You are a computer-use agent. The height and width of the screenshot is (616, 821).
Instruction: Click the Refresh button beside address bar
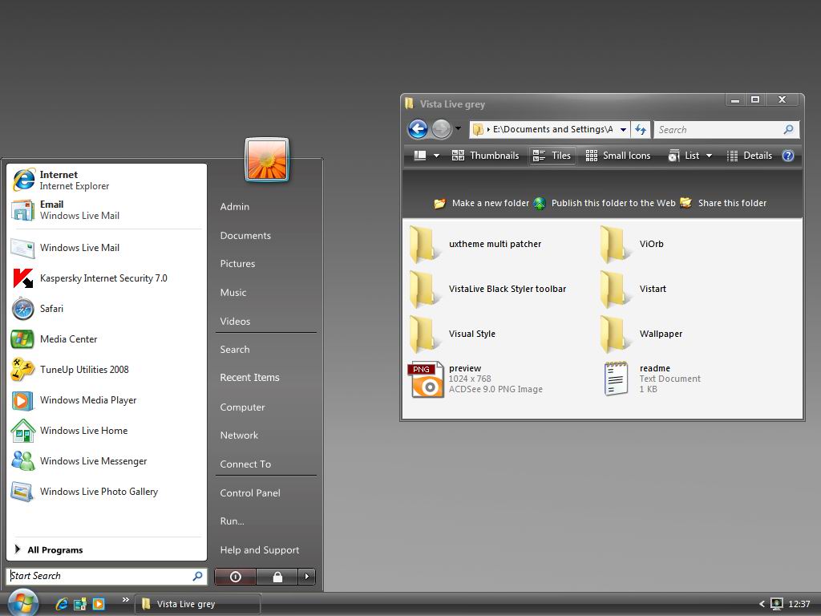(641, 129)
